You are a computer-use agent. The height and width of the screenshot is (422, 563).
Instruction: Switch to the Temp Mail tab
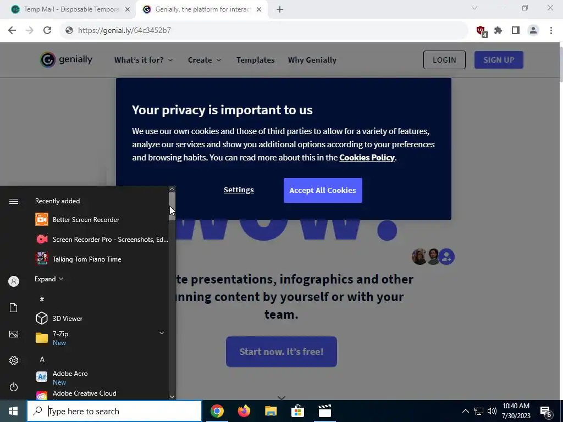[71, 9]
